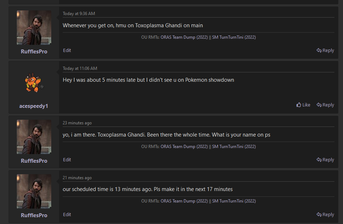This screenshot has height=224, width=343.
Task: Open RufflesPro avatar on 21 minutes ago post
Action: (x=34, y=191)
